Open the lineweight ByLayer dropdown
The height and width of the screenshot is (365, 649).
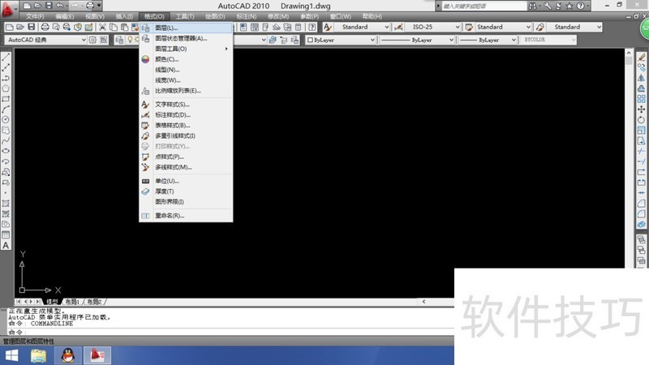click(x=488, y=40)
